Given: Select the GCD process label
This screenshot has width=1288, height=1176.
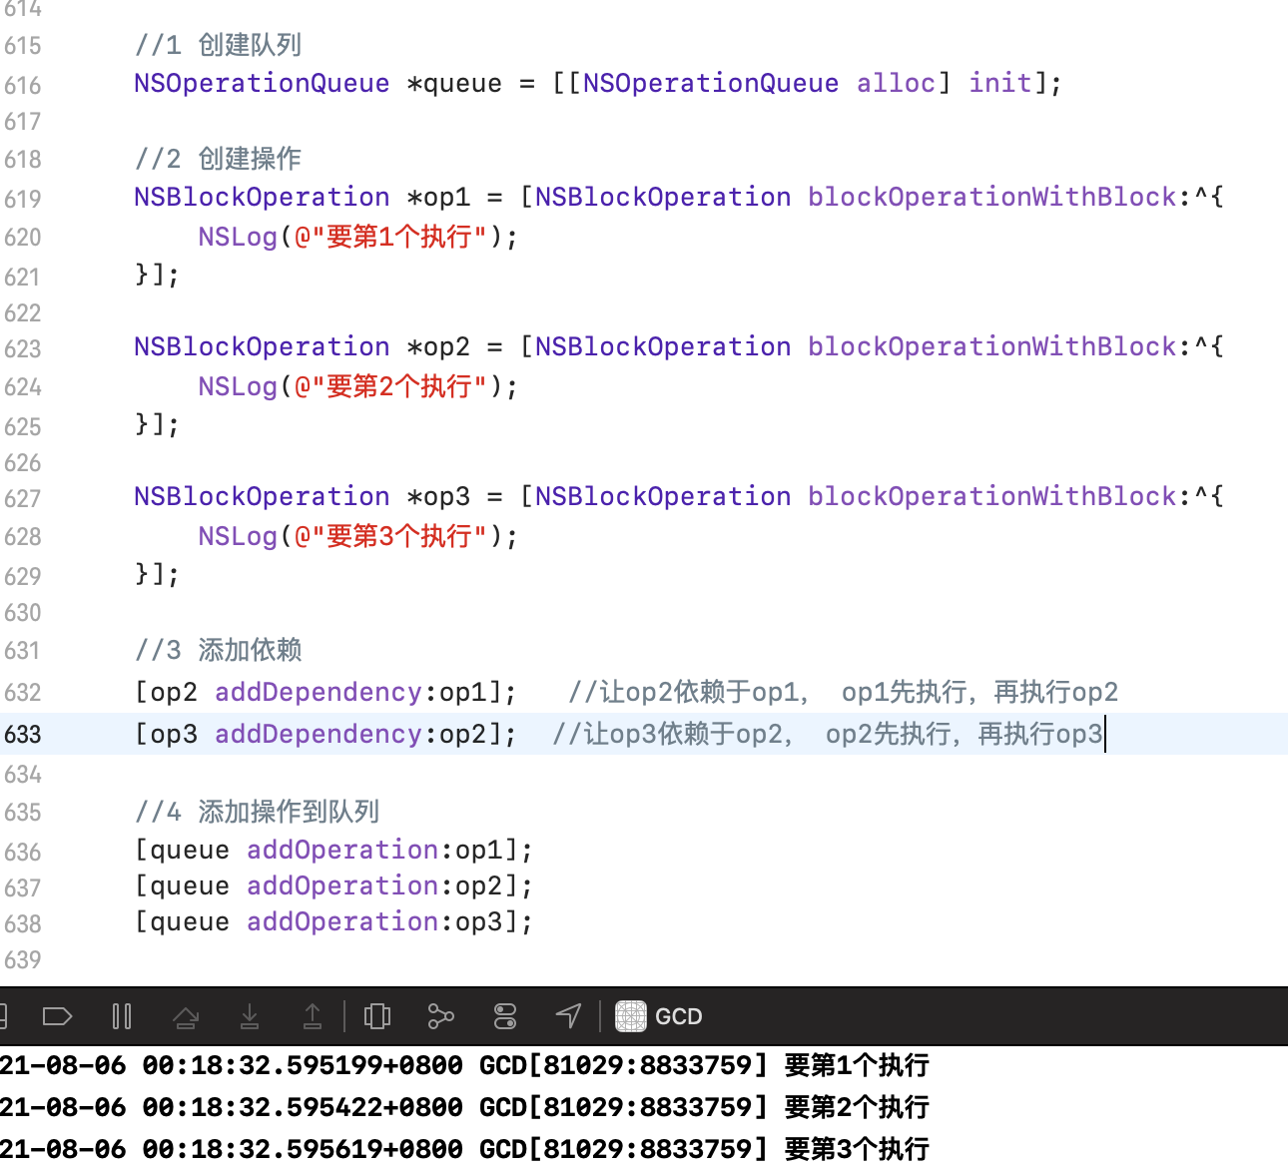Looking at the screenshot, I should (679, 1016).
